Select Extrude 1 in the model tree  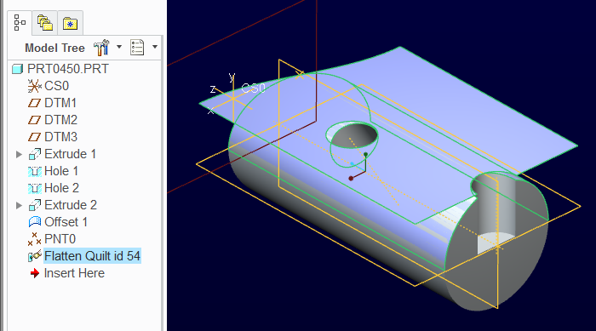[70, 154]
